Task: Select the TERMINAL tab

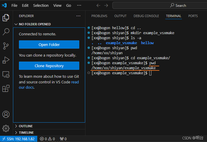Action: click(174, 16)
